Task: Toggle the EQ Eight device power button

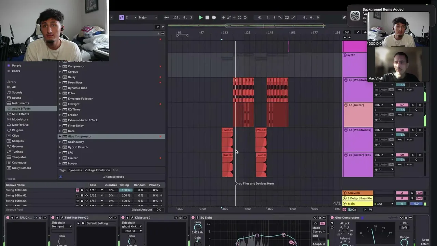Action: [x=193, y=218]
